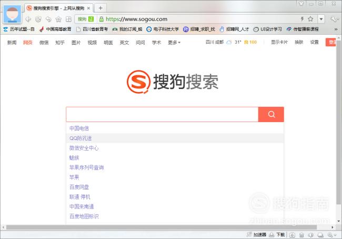
Task: Open the wrench tools menu icon
Action: (334, 19)
